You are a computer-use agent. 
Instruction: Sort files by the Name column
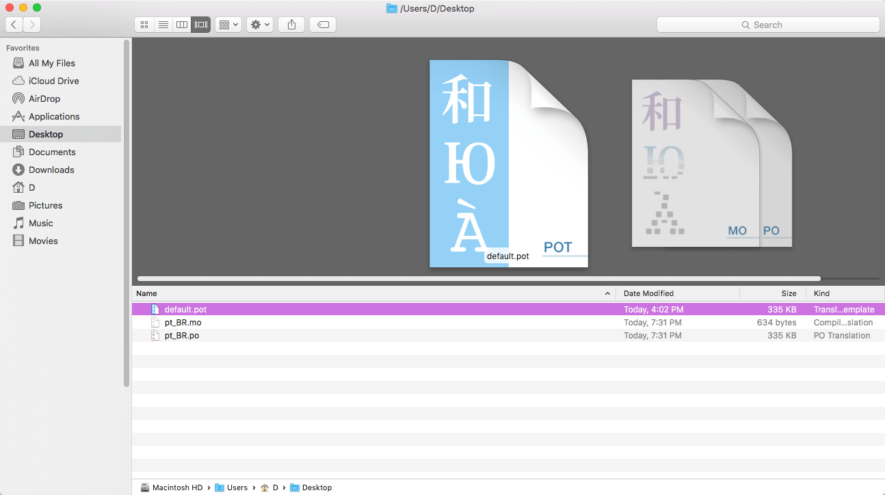(369, 293)
